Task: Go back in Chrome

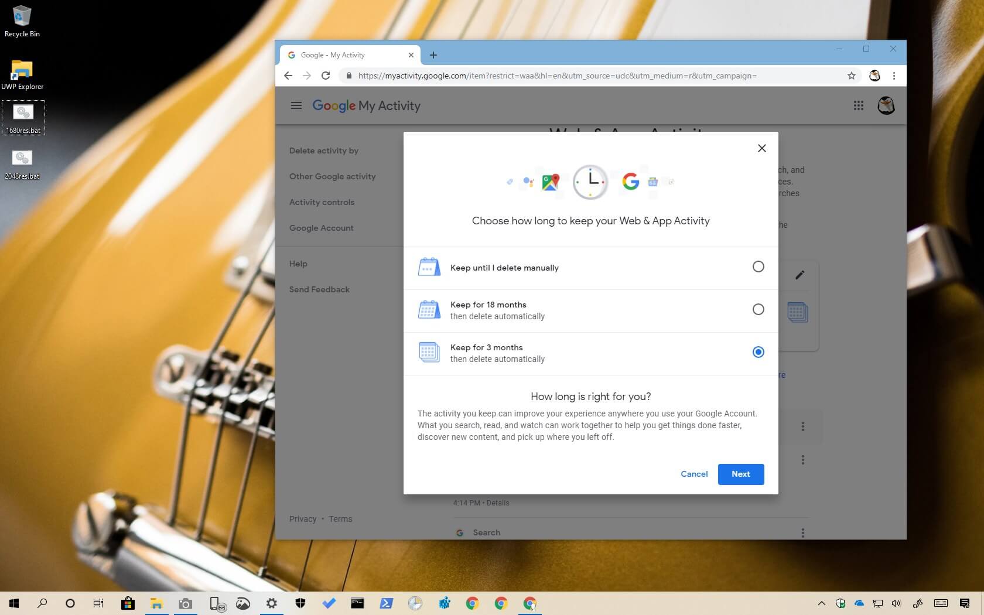Action: [288, 76]
